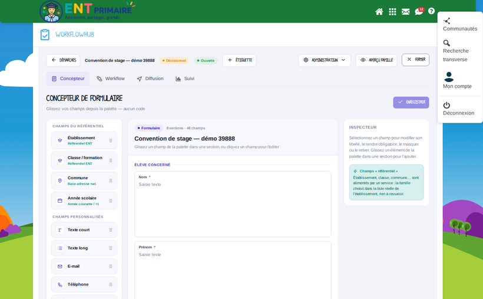483x299 pixels.
Task: Click E-mail drag handle dots
Action: click(111, 267)
